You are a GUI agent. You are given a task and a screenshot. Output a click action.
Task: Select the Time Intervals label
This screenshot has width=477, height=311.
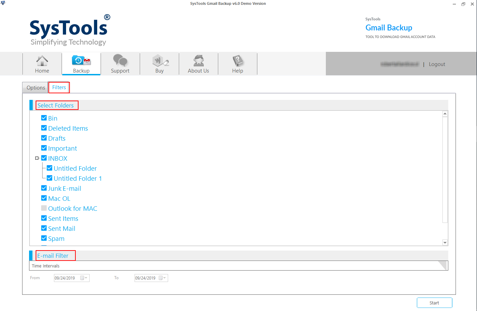coord(46,266)
